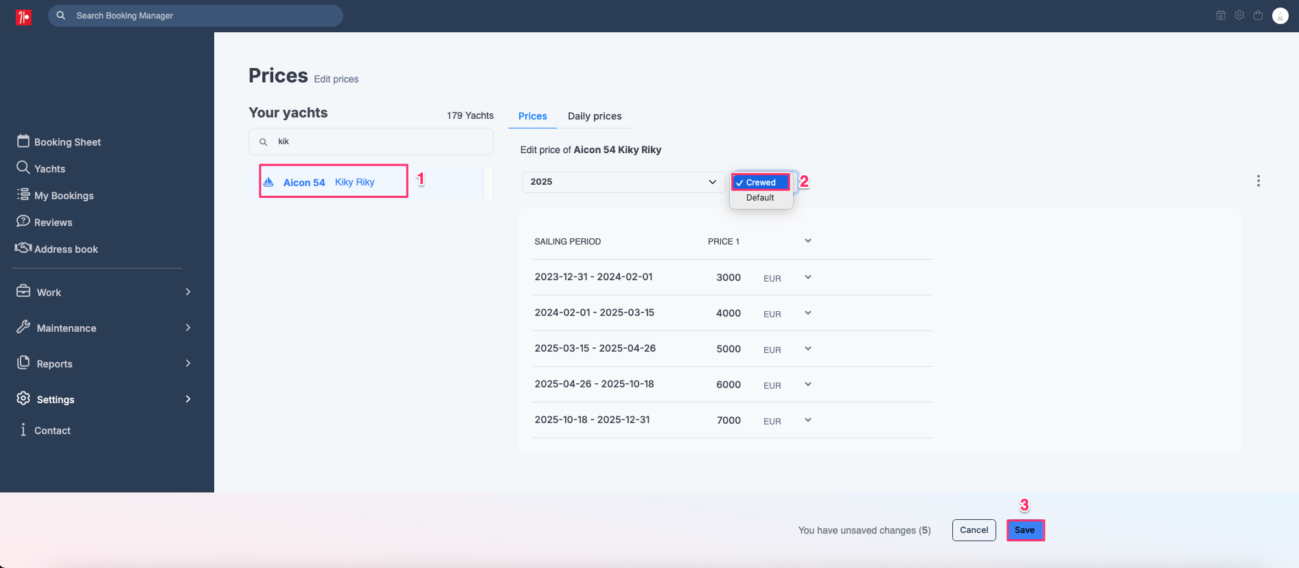
Task: Click sailing period 2025-03-15 - 2025-04-26
Action: pos(595,348)
